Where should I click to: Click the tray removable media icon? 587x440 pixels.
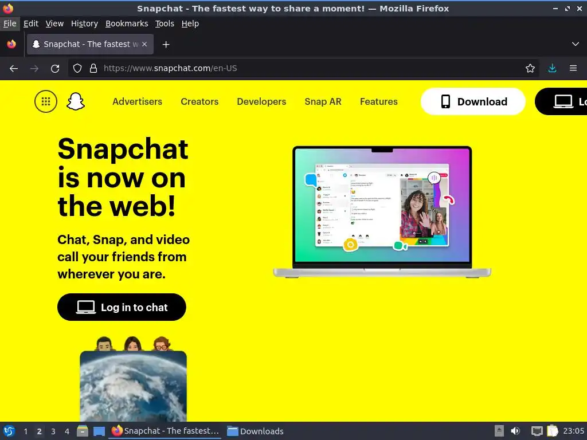pyautogui.click(x=499, y=431)
